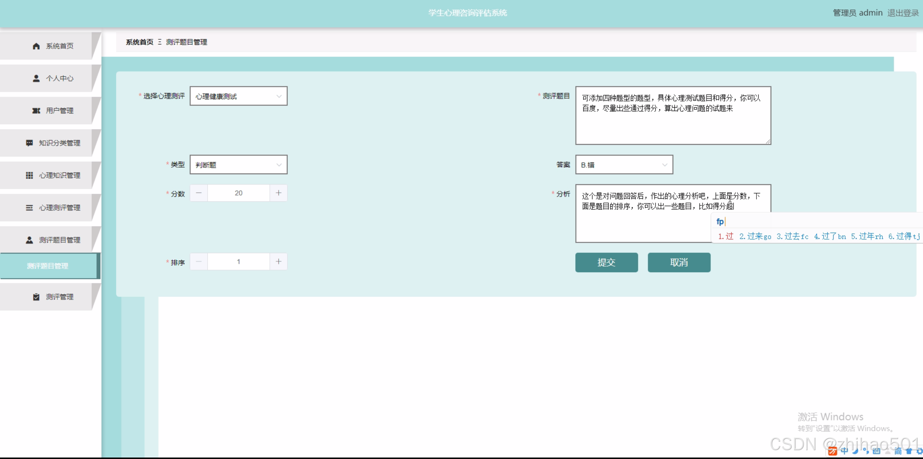The height and width of the screenshot is (459, 923).
Task: Click the ticket icon beside 用户管理
Action: point(36,111)
